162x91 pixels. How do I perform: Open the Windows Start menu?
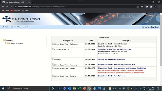3,88
